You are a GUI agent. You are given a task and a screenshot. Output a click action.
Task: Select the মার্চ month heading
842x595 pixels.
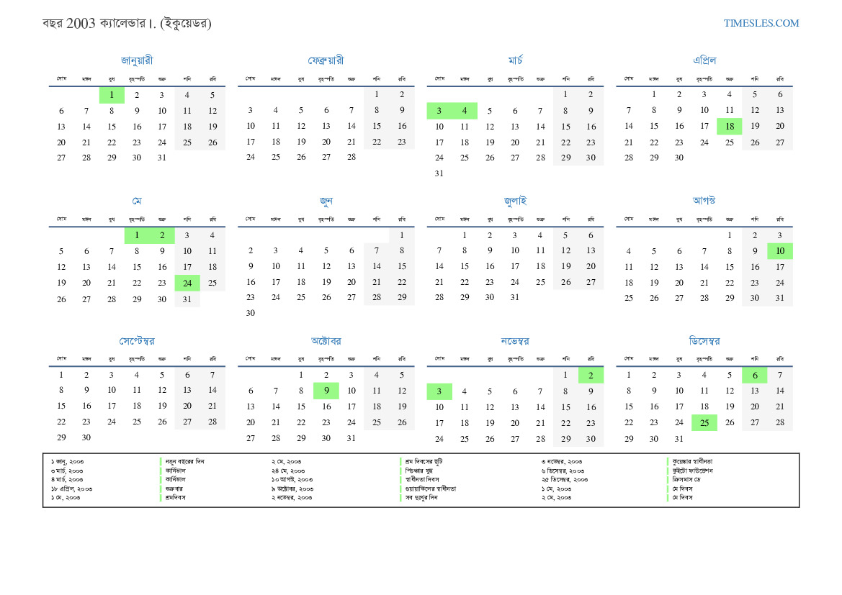point(516,60)
